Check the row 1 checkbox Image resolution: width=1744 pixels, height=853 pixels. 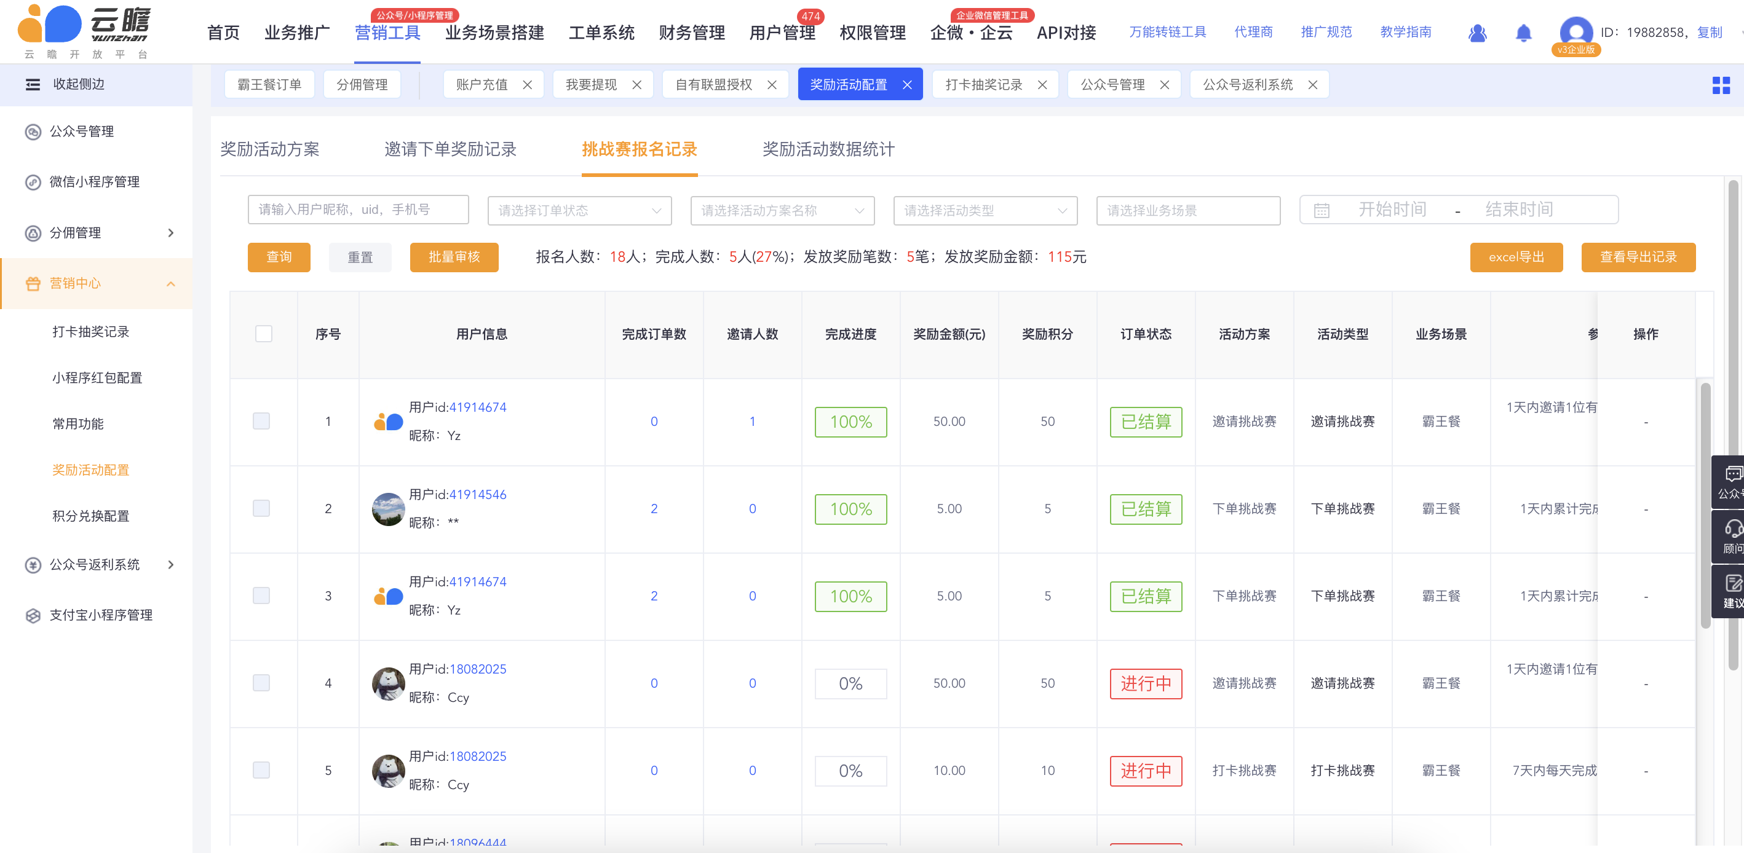coord(261,422)
